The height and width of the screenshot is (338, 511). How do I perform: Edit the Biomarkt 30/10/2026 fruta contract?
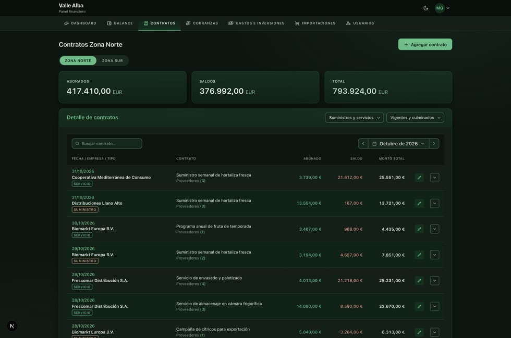tap(419, 229)
